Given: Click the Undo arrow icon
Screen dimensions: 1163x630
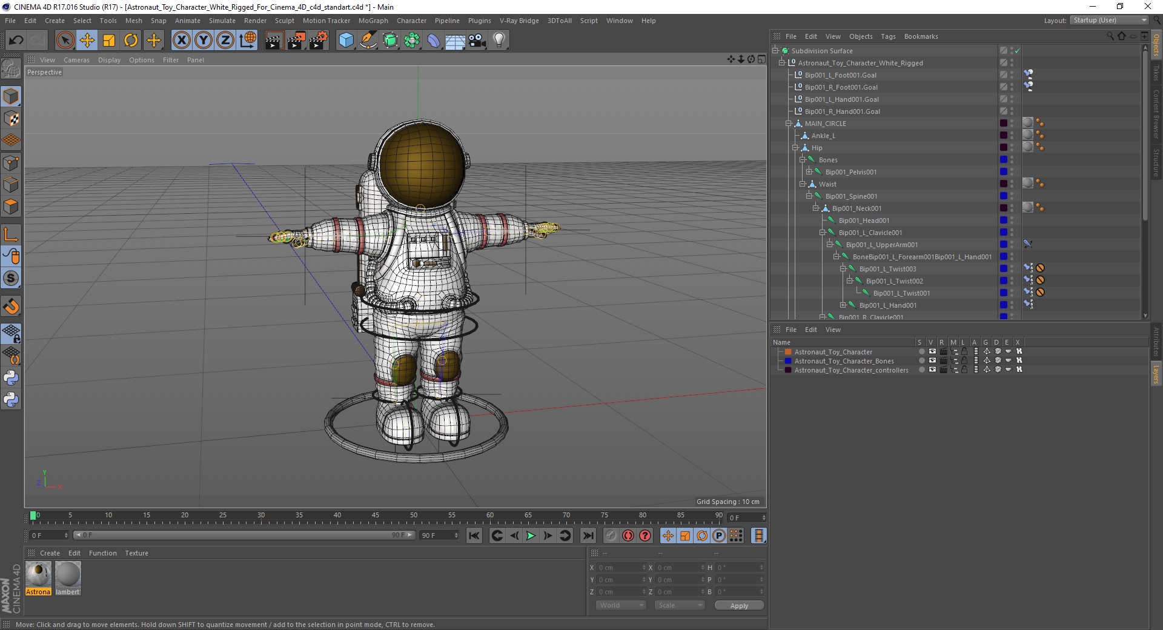Looking at the screenshot, I should click(16, 41).
